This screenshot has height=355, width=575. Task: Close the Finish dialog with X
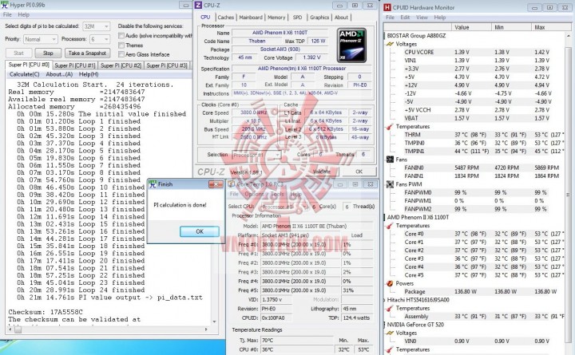(216, 184)
